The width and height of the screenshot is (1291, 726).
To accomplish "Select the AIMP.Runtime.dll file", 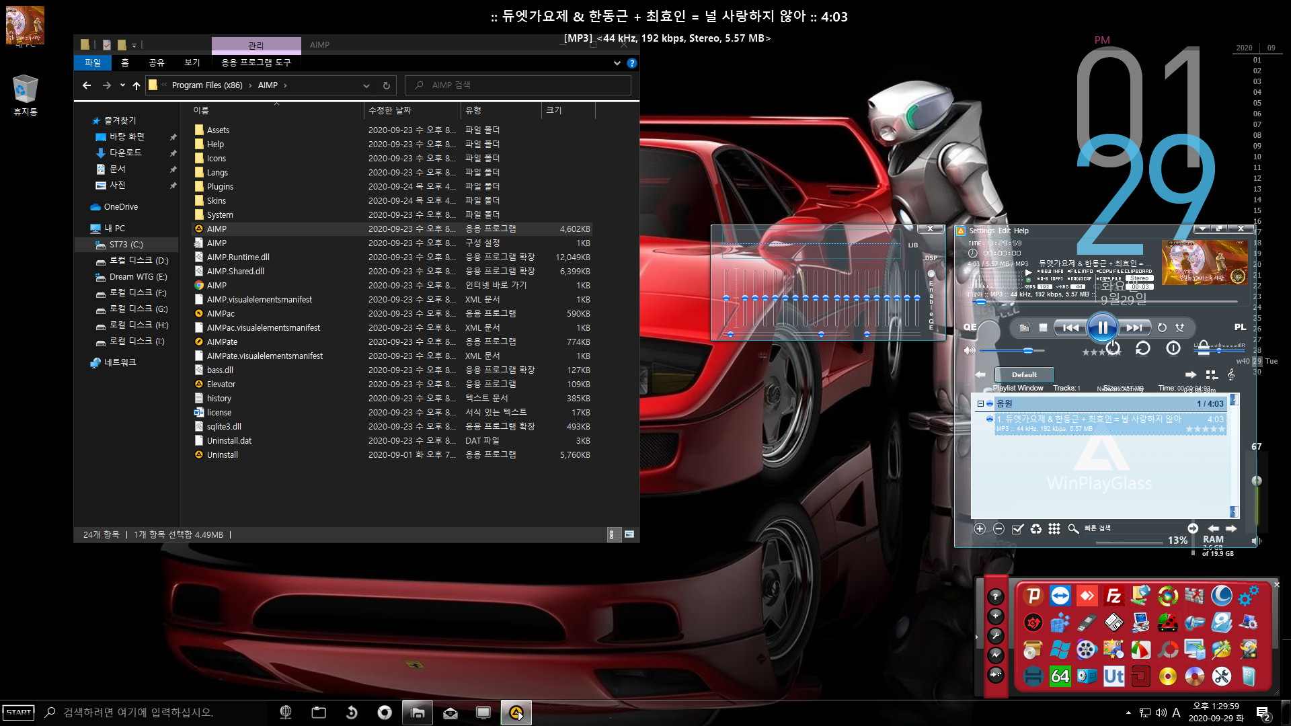I will 238,257.
